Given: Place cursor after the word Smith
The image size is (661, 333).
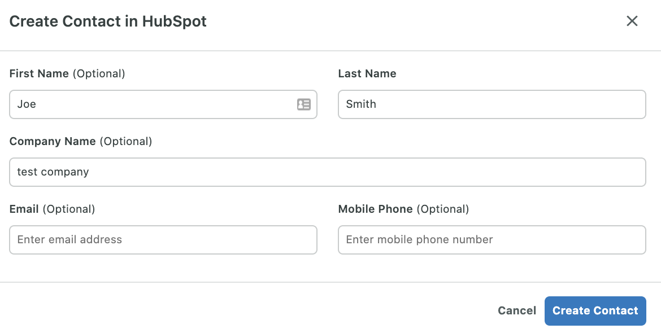Looking at the screenshot, I should (x=377, y=104).
